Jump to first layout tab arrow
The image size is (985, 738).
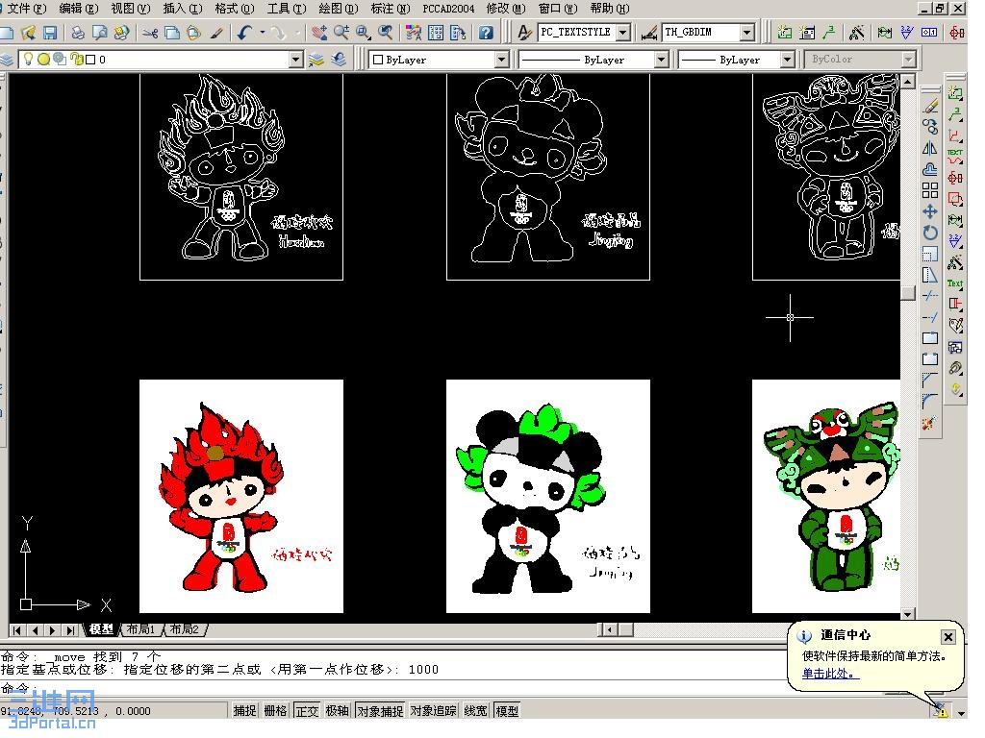pyautogui.click(x=17, y=629)
